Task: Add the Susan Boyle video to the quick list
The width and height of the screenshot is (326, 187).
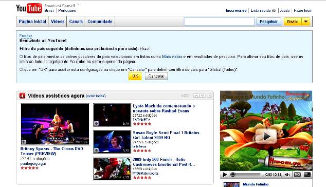Action: (x=96, y=150)
